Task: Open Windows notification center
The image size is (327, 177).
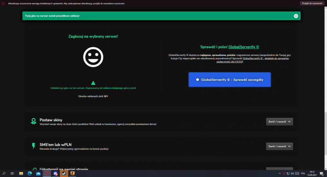Action: [x=322, y=173]
